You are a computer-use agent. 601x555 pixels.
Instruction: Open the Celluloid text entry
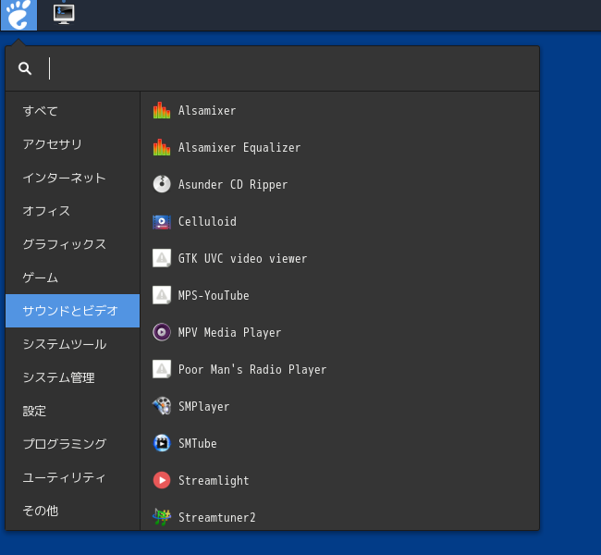(207, 221)
